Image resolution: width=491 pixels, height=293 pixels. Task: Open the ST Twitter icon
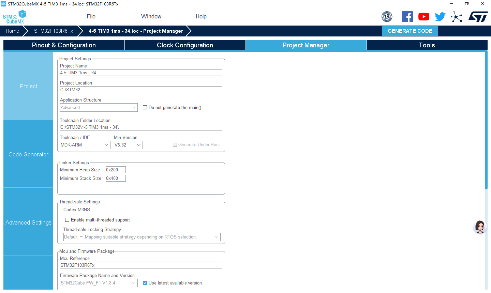(x=440, y=17)
